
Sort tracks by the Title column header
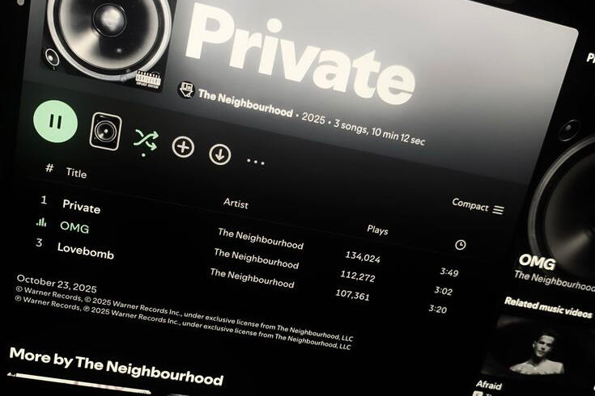[x=76, y=173]
